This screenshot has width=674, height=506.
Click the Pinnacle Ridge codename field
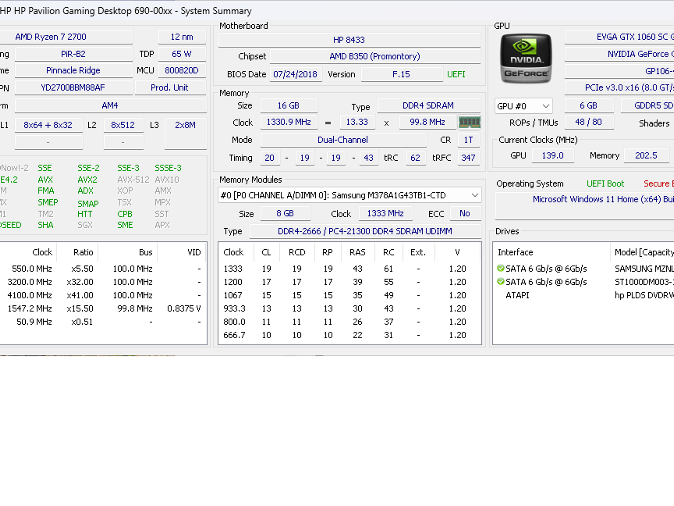tap(73, 70)
